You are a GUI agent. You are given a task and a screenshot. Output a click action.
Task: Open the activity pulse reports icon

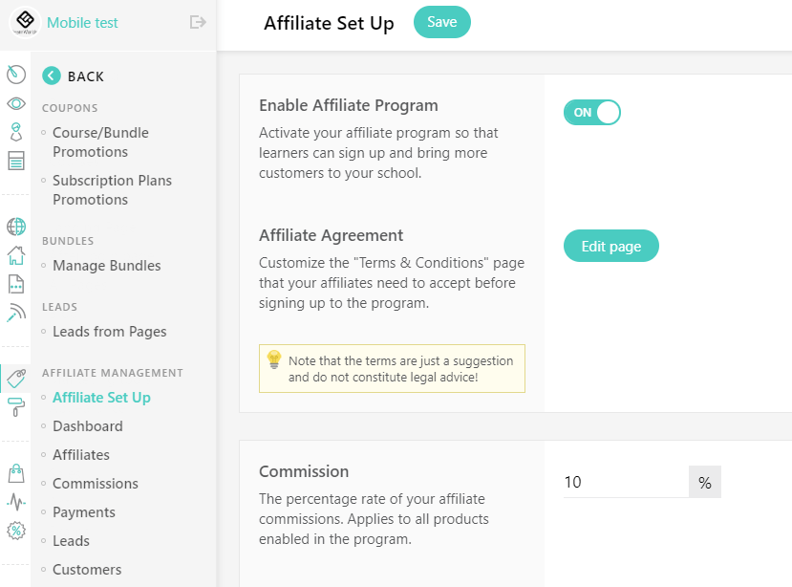coord(16,502)
